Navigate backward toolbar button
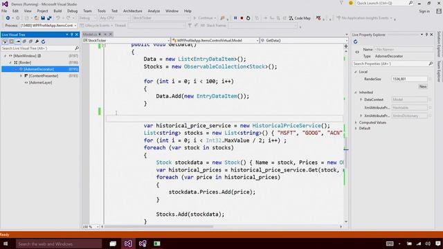Screen dimensions: 443x249 (x=8, y=18)
